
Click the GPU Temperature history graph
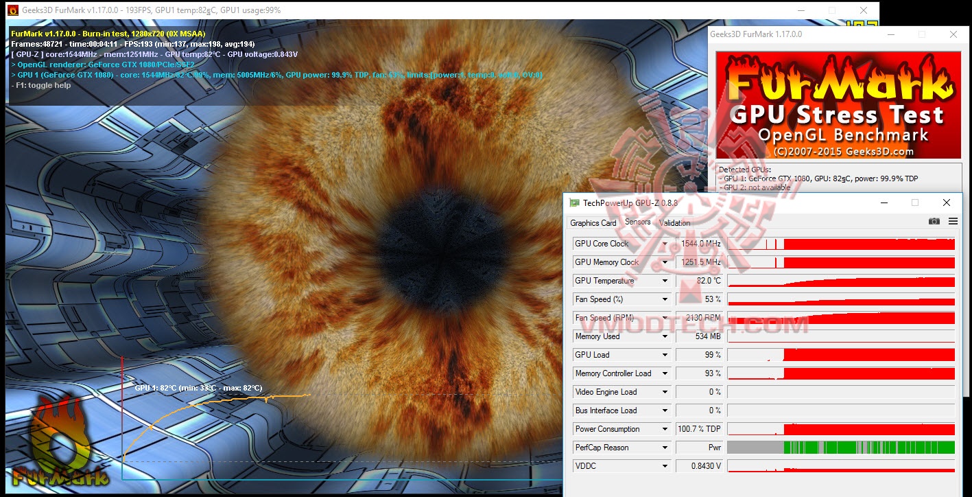[x=841, y=281]
